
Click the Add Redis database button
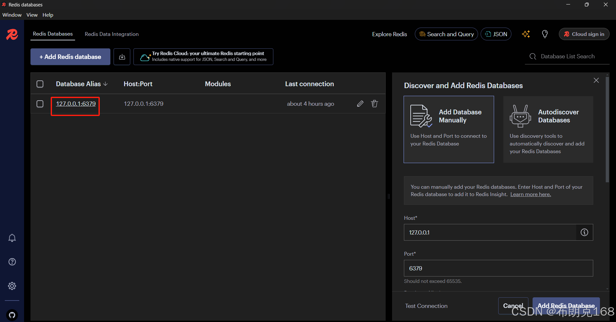pos(70,57)
